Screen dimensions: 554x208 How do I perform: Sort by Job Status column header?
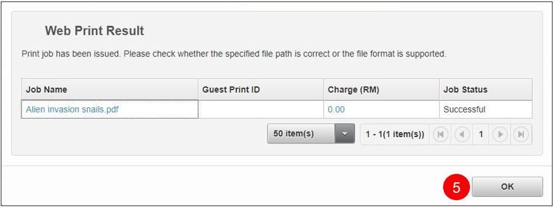click(486, 89)
